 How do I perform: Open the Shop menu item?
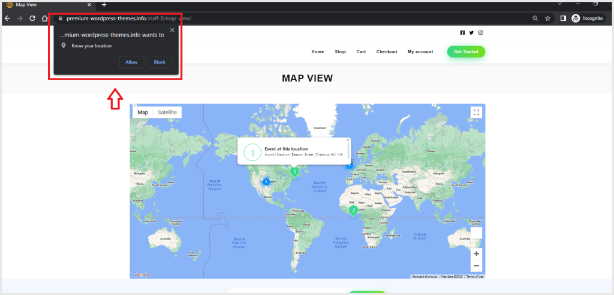coord(341,52)
